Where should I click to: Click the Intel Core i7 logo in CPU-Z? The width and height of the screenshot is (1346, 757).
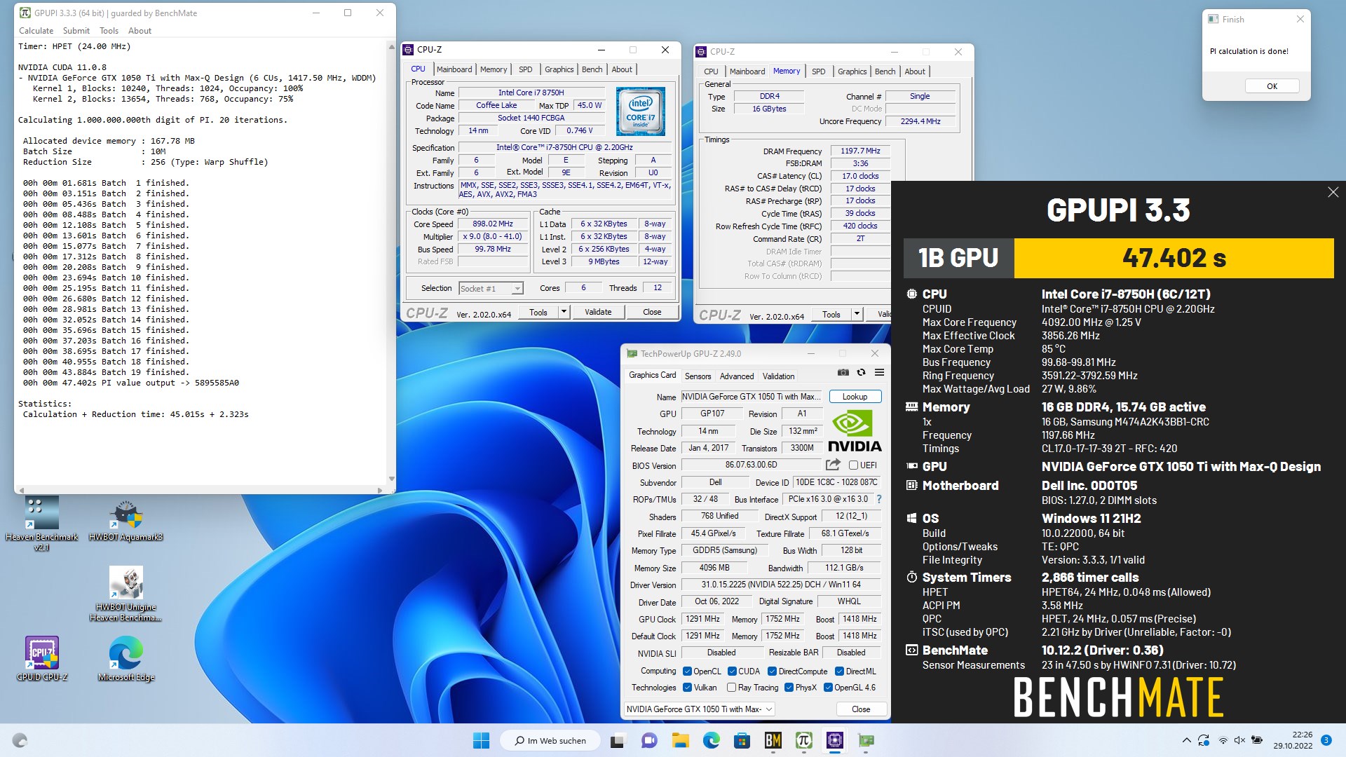pos(640,111)
